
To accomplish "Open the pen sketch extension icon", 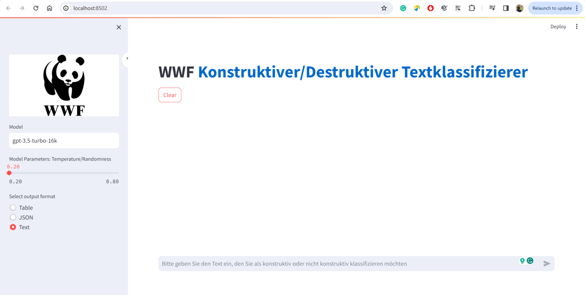I will pyautogui.click(x=444, y=8).
